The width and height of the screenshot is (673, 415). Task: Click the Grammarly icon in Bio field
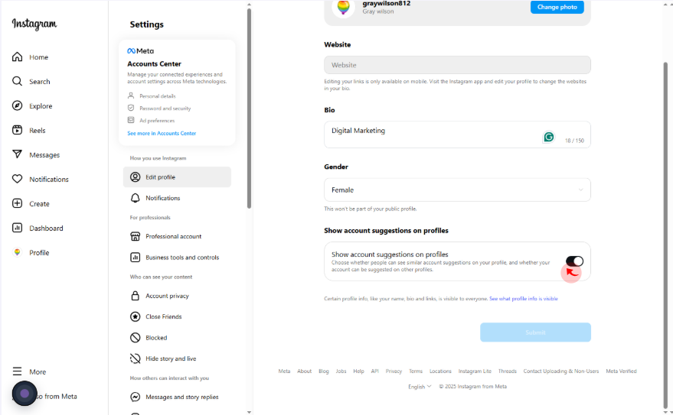tap(548, 137)
